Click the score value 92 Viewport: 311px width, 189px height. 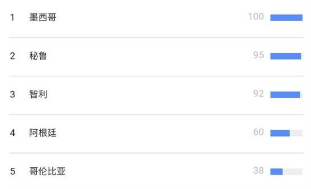pyautogui.click(x=259, y=93)
